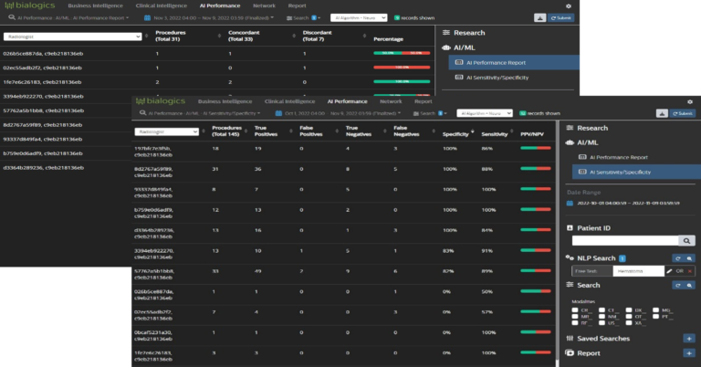Select highlighted AI Performance Report in back window sidebar
The height and width of the screenshot is (367, 701).
(514, 63)
